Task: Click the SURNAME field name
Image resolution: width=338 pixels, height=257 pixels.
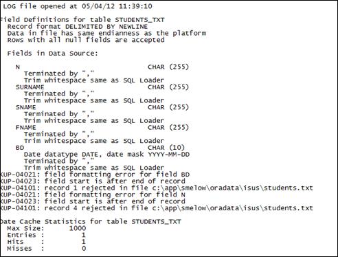Action: click(30, 87)
